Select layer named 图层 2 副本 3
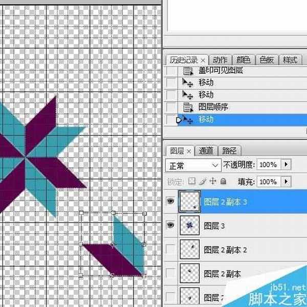This screenshot has width=307, height=307. tap(225, 202)
